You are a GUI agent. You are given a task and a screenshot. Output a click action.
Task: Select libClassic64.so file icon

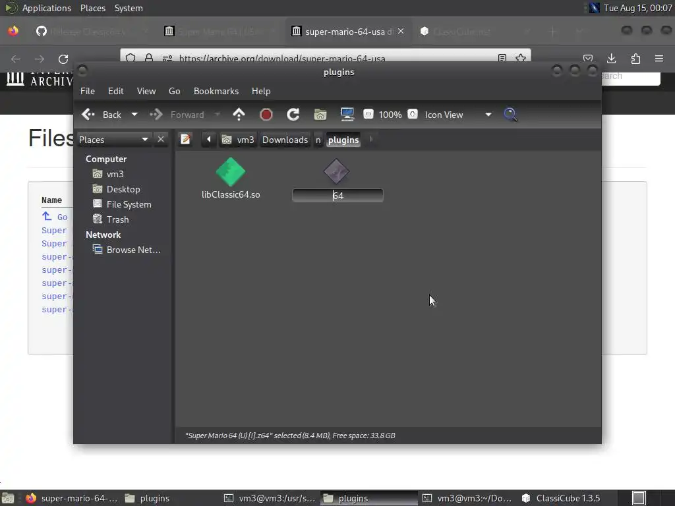point(231,172)
